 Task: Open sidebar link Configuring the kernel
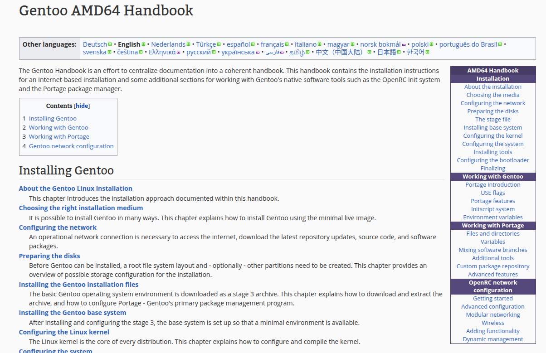493,135
